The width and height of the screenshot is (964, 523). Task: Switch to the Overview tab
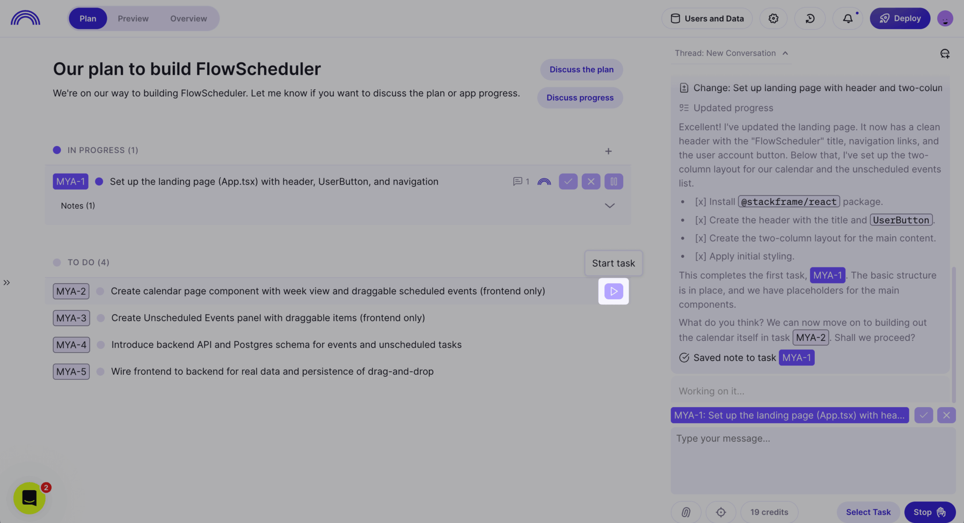point(188,18)
